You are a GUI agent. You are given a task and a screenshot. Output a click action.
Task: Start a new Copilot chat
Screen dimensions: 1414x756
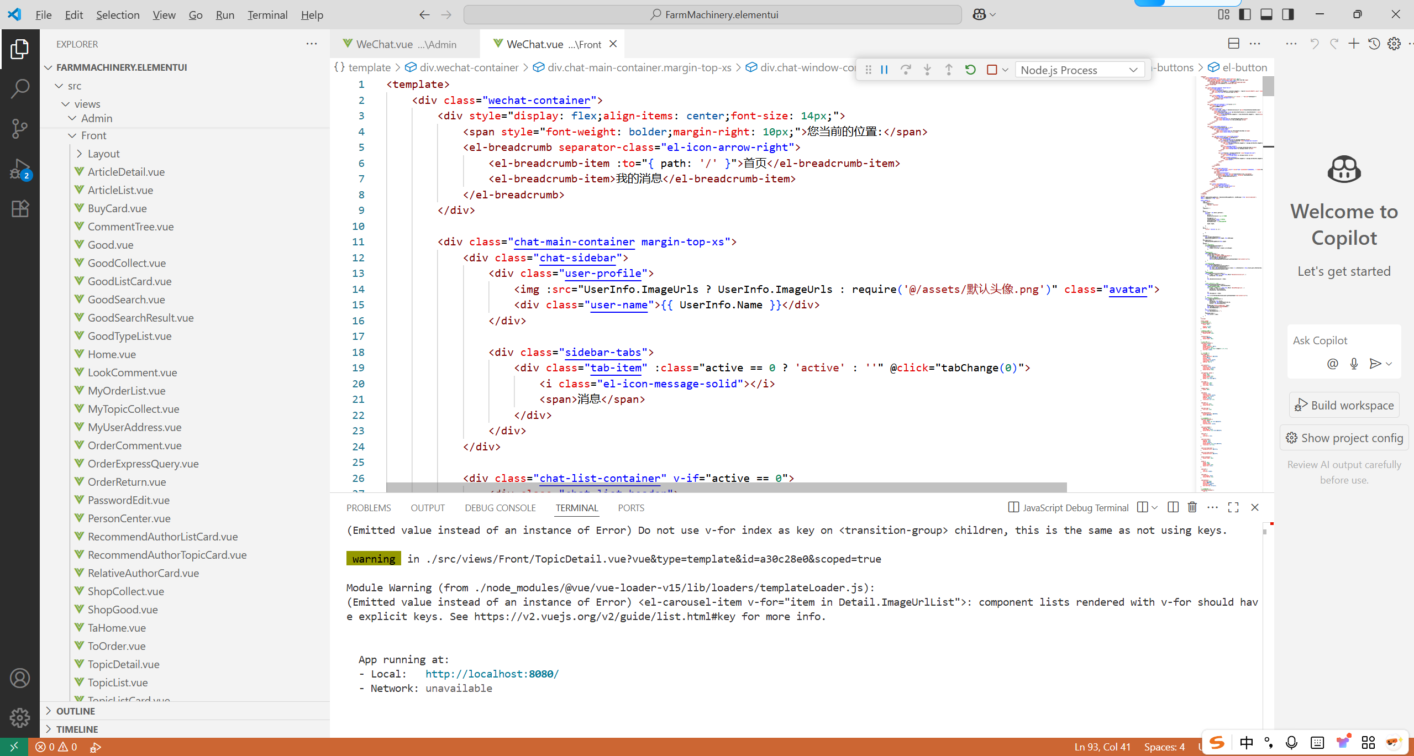pos(1354,44)
